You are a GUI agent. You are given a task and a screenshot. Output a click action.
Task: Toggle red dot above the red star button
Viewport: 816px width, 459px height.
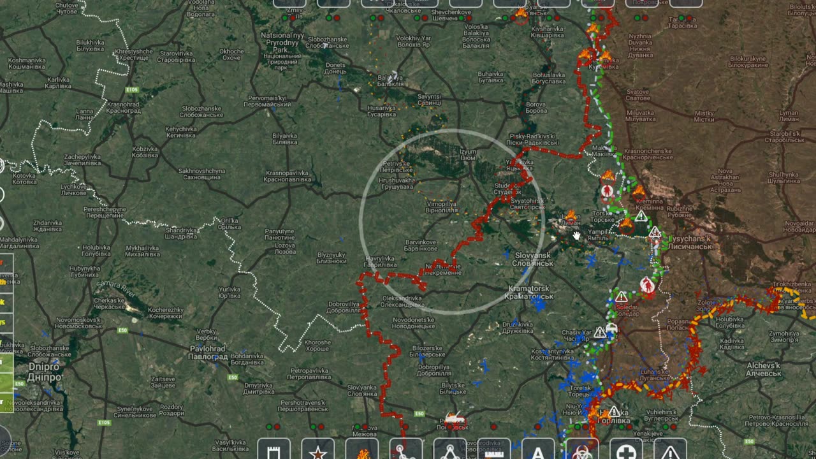(x=322, y=426)
